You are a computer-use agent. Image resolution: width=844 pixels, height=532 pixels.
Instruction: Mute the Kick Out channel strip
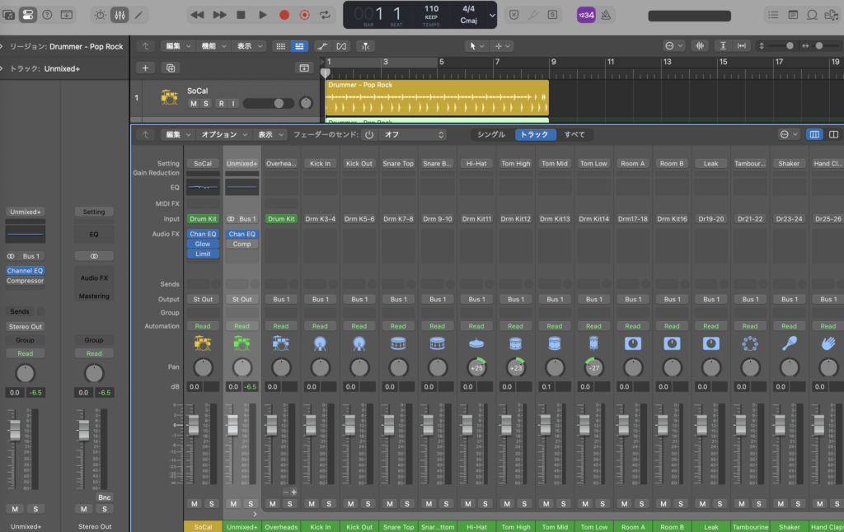point(350,503)
